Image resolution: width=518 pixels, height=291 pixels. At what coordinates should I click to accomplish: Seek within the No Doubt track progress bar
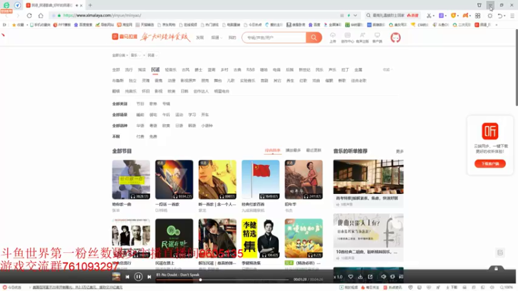[x=222, y=280]
